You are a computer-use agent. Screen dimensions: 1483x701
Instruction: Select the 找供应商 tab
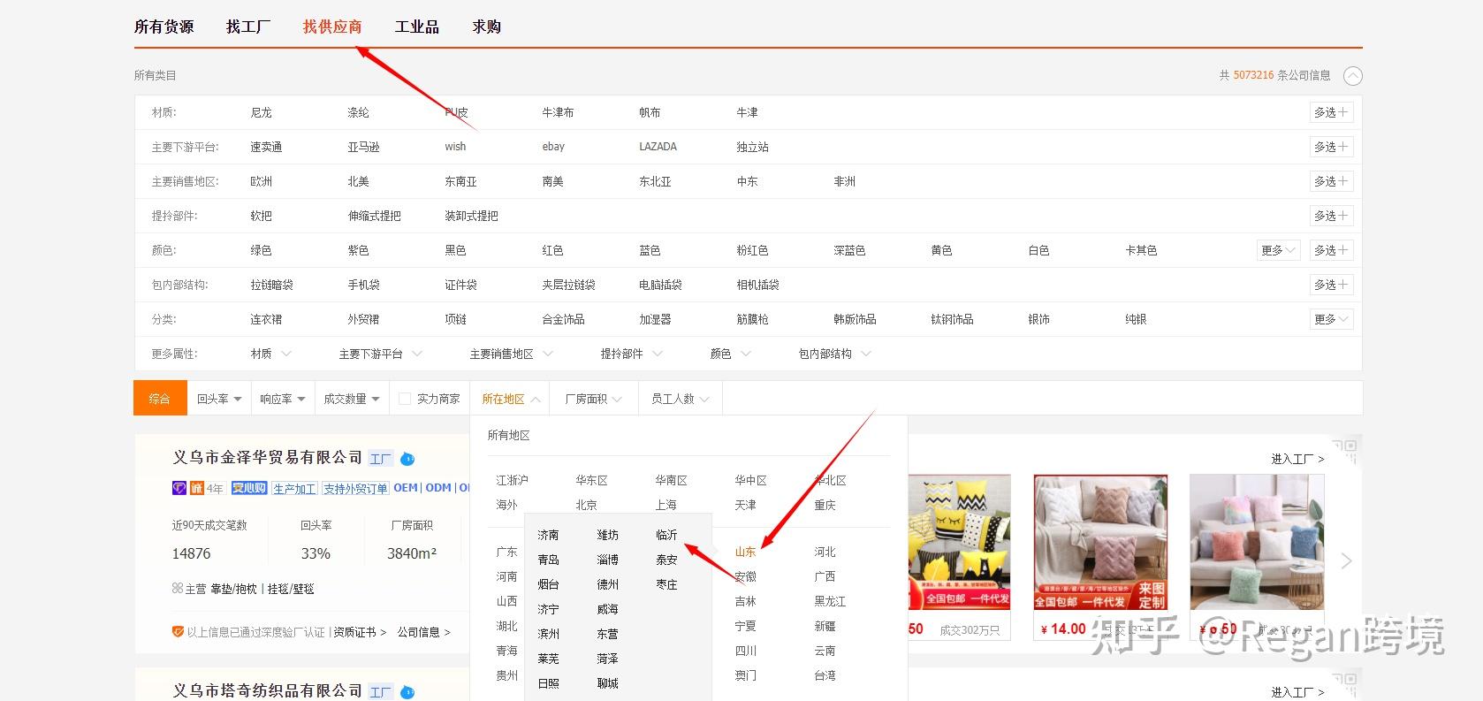click(332, 27)
